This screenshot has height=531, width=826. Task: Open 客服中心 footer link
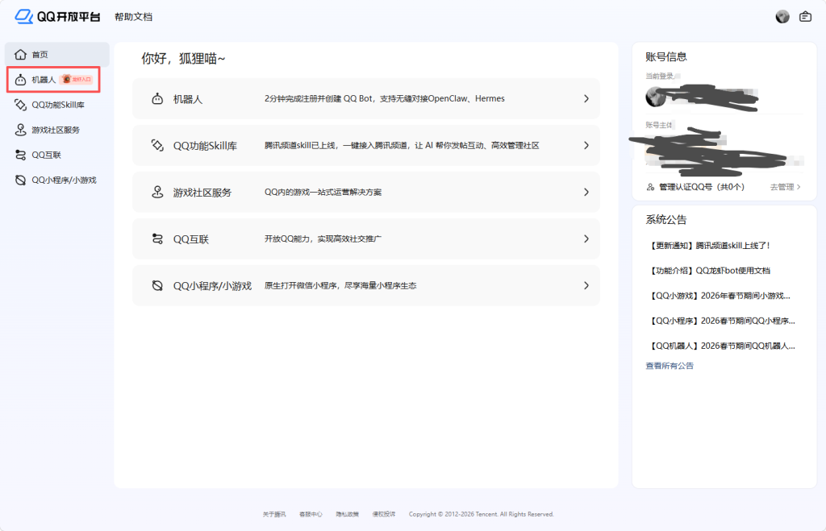point(311,514)
